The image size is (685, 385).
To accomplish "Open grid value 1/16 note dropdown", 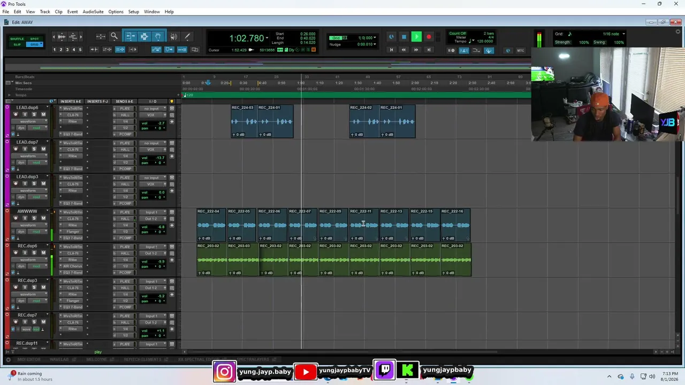I will 623,34.
